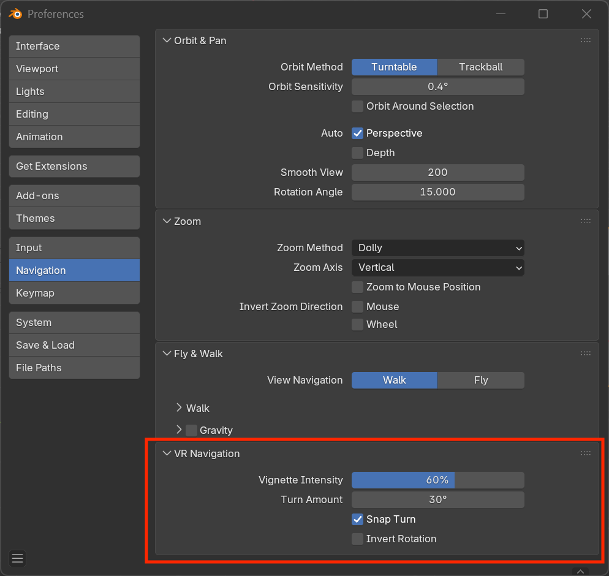Click the VR Navigation panel grip icon

click(585, 453)
